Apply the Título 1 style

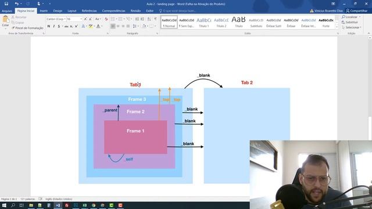[204, 22]
